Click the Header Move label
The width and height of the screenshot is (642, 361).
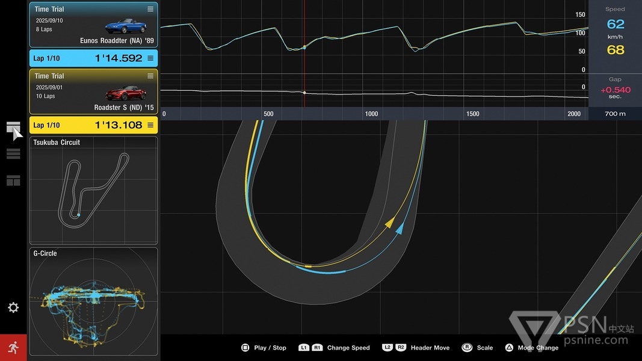click(x=430, y=348)
